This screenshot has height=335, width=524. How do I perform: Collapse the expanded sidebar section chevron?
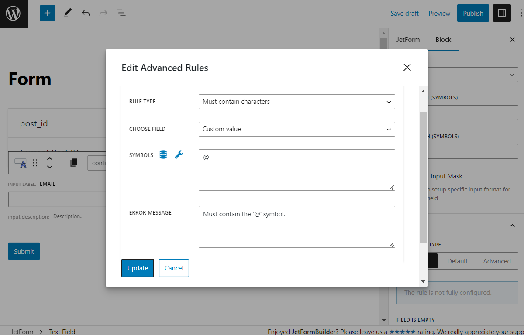(x=512, y=225)
